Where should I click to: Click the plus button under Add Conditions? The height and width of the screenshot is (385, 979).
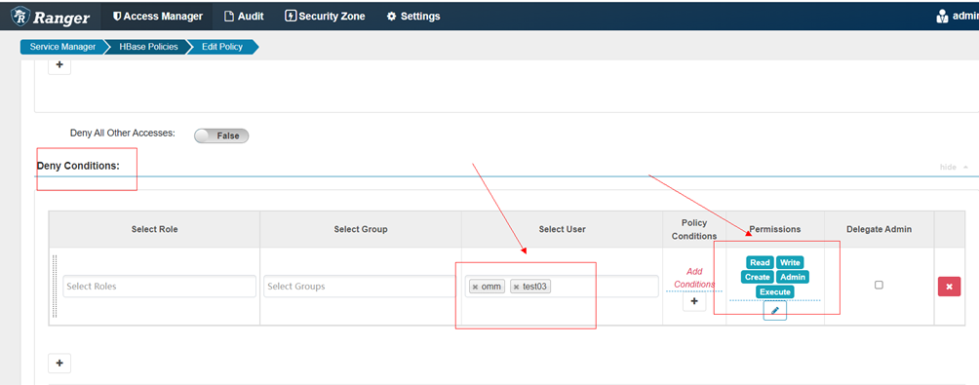694,301
